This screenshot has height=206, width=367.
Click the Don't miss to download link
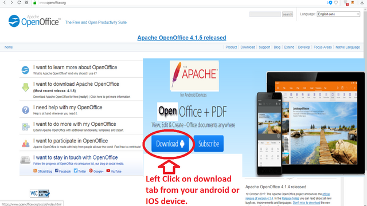(x=306, y=203)
